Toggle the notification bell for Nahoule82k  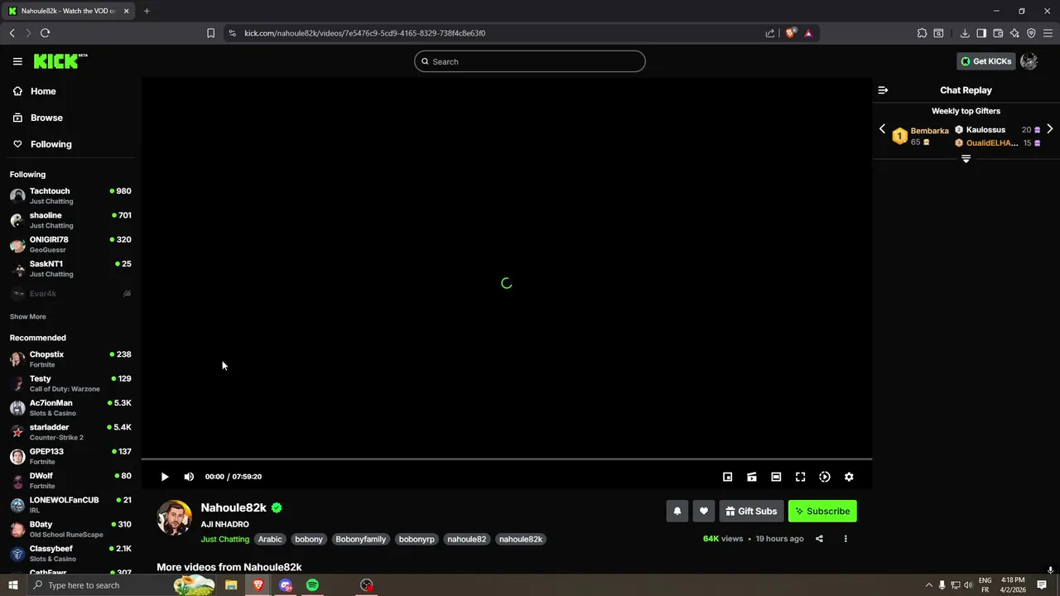click(x=677, y=512)
